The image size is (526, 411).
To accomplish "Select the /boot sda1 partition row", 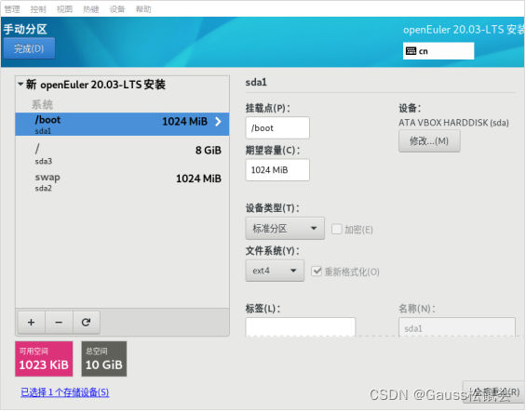I will (122, 125).
